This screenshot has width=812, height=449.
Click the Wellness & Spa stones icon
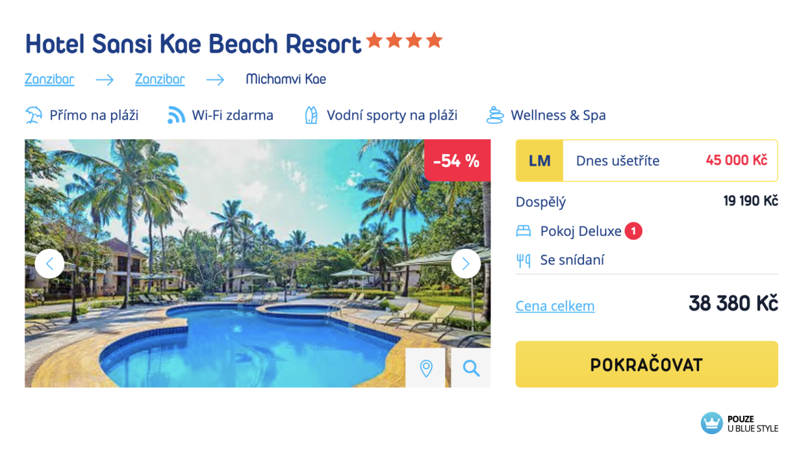pyautogui.click(x=495, y=115)
